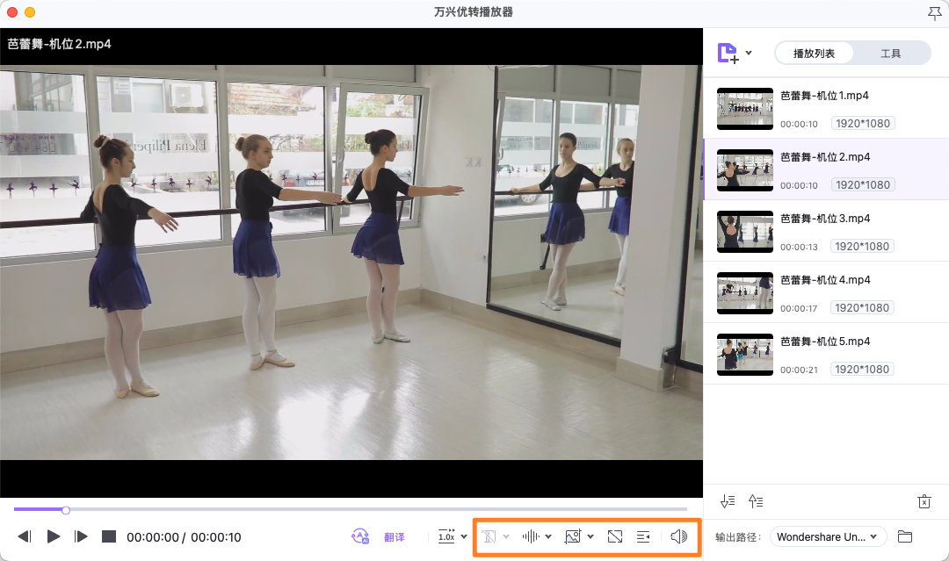The height and width of the screenshot is (561, 949).
Task: Pin the window on top
Action: 933,12
